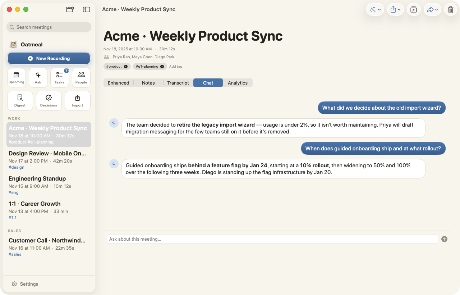Open Settings at the sidebar bottom
The image size is (460, 295).
pos(25,284)
